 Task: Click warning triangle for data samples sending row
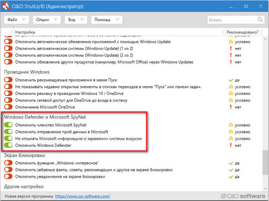[x=231, y=132]
